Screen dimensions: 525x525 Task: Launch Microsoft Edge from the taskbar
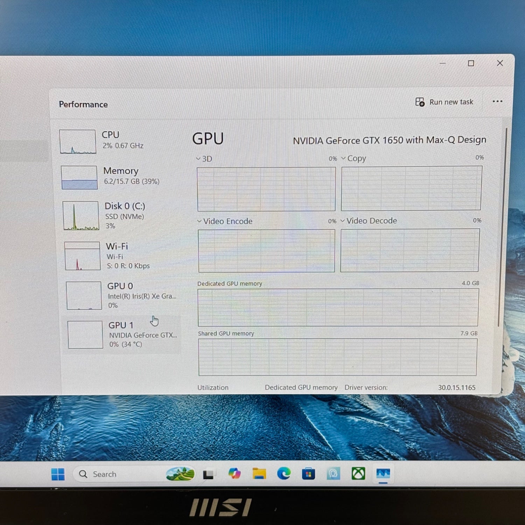(284, 474)
